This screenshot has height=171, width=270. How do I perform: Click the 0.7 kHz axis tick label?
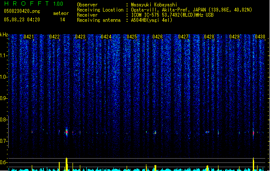pyautogui.click(x=4, y=141)
